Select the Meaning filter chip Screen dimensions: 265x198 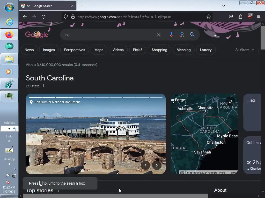pyautogui.click(x=183, y=50)
